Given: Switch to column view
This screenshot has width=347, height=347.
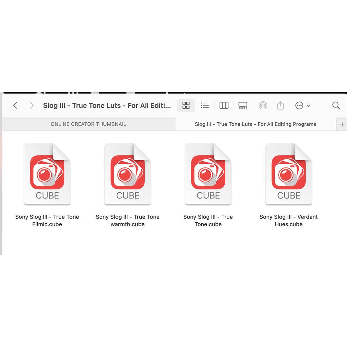Looking at the screenshot, I should pos(224,105).
